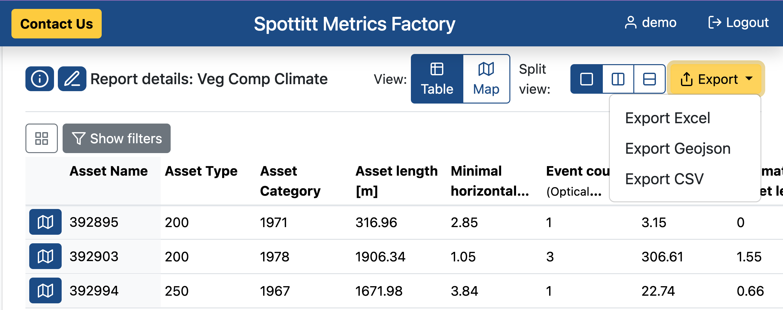Click the report info icon
The width and height of the screenshot is (783, 310).
(x=39, y=79)
